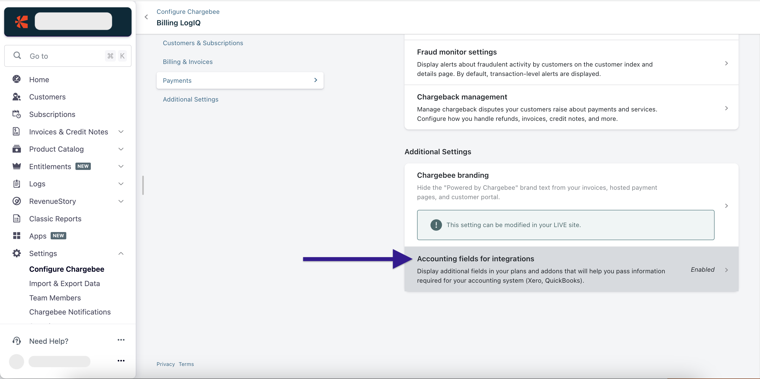This screenshot has width=760, height=379.
Task: Open Subscriptions in the sidebar
Action: (x=52, y=114)
